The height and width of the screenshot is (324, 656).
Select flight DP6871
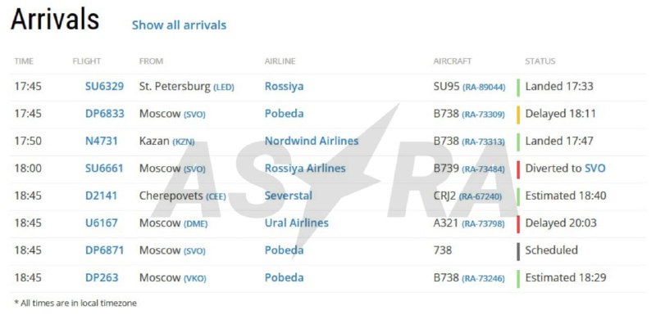pyautogui.click(x=105, y=250)
